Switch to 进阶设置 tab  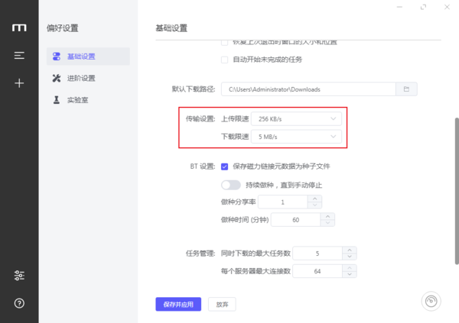[80, 78]
